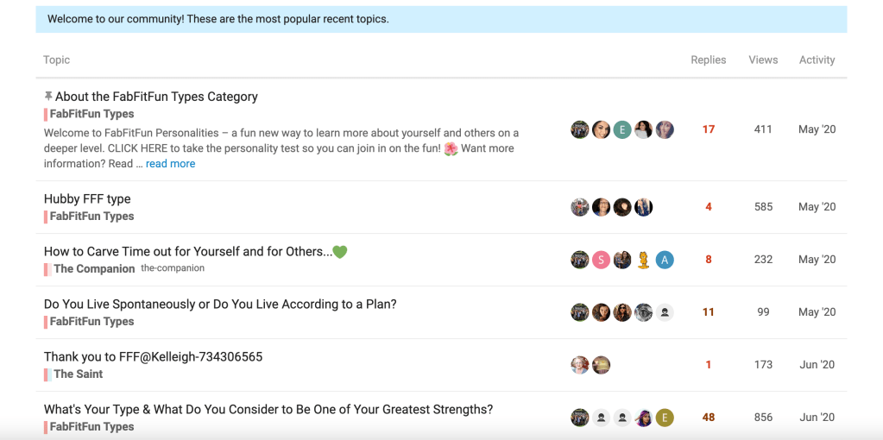
Task: Open the "The Saint" category badge
Action: tap(78, 374)
